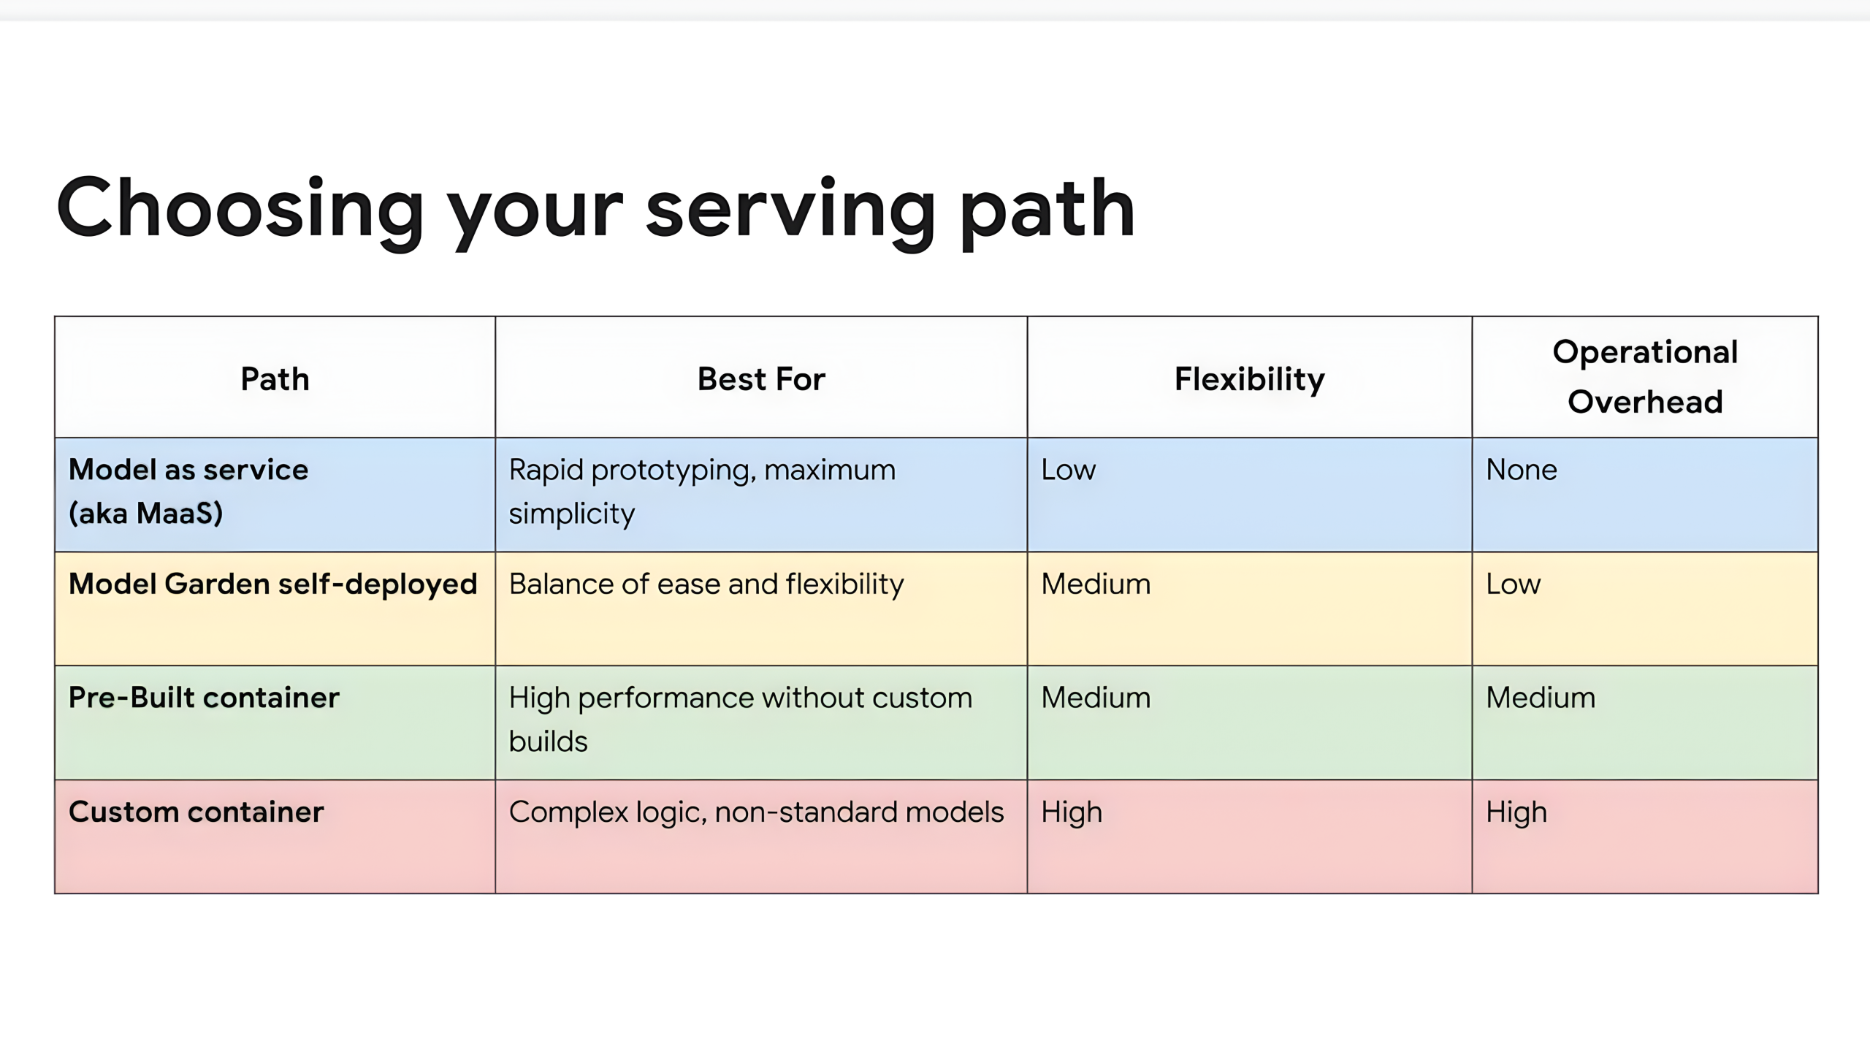Click the 'Complex logic, non-standard models' cell
The image size is (1870, 1052).
(756, 812)
